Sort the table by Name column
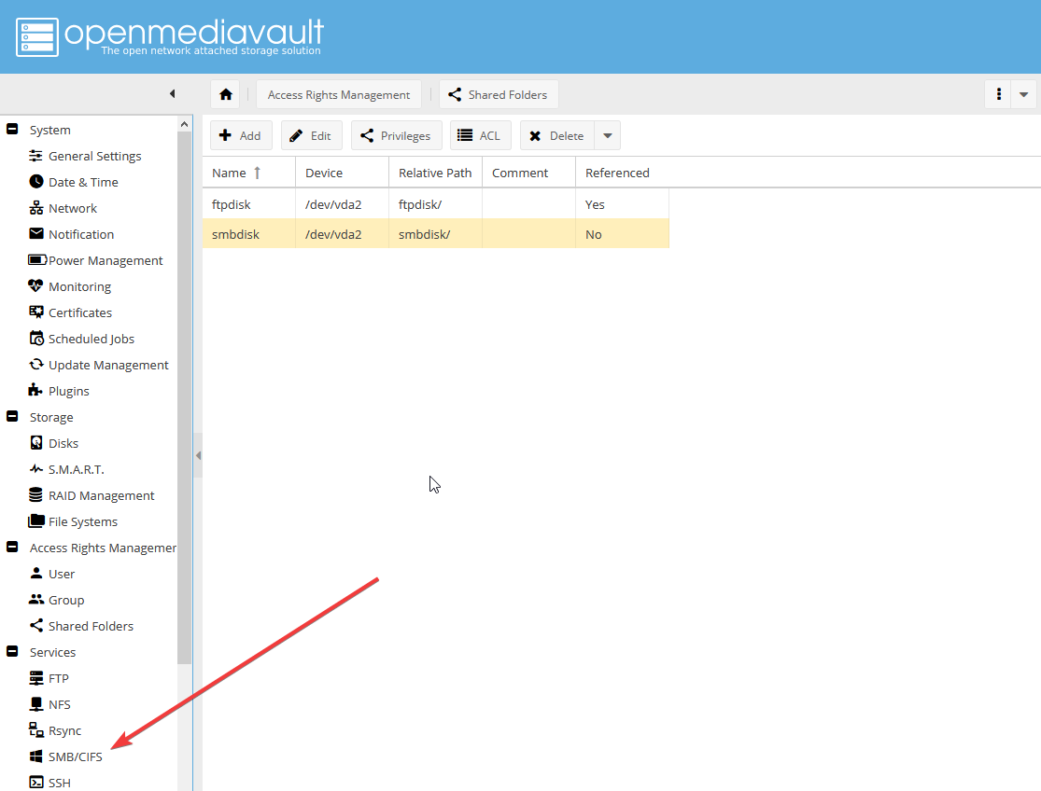1041x791 pixels. tap(230, 173)
